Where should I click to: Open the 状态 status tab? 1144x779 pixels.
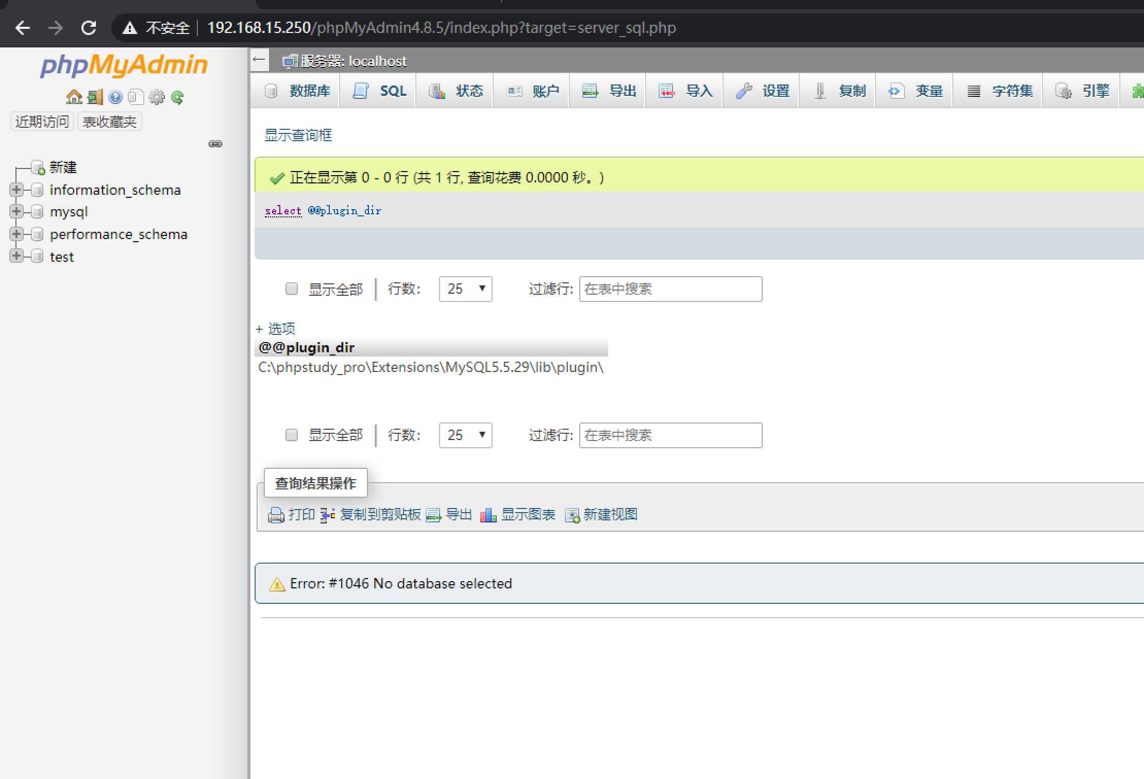click(x=455, y=91)
